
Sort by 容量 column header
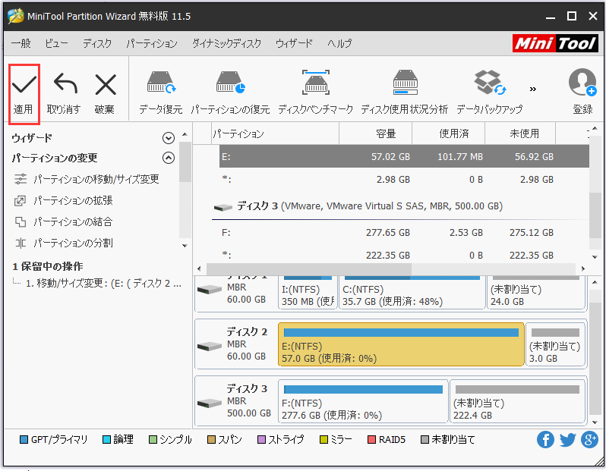[x=375, y=133]
